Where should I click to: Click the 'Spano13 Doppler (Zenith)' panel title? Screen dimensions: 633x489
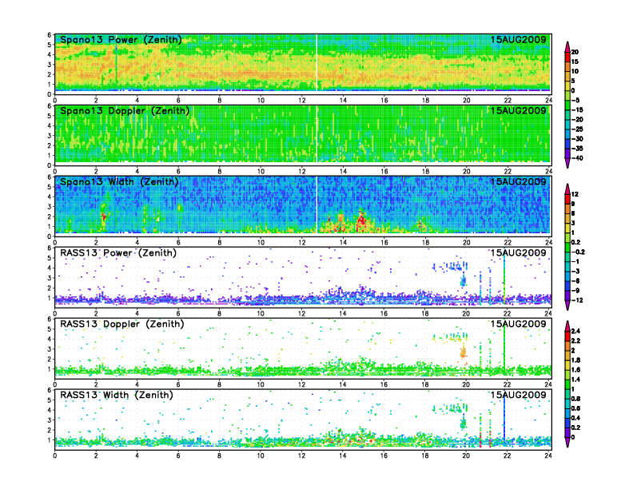(x=125, y=110)
